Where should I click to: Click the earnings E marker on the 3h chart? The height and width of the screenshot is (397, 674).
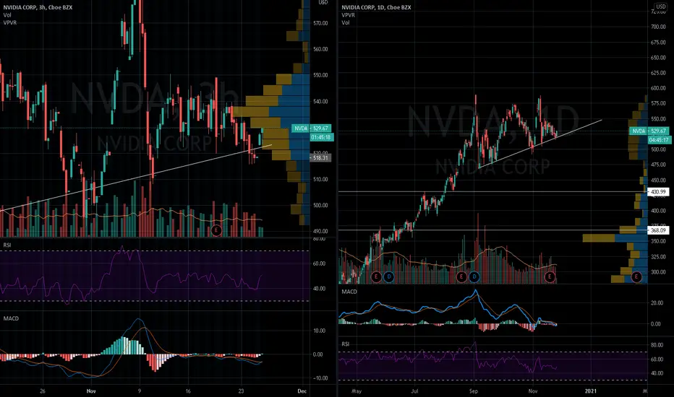coord(216,230)
